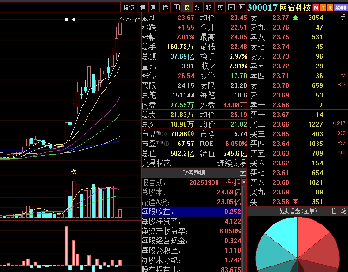
Task: Click the orange R badge beside 网宿科技
Action: pyautogui.click(x=330, y=8)
